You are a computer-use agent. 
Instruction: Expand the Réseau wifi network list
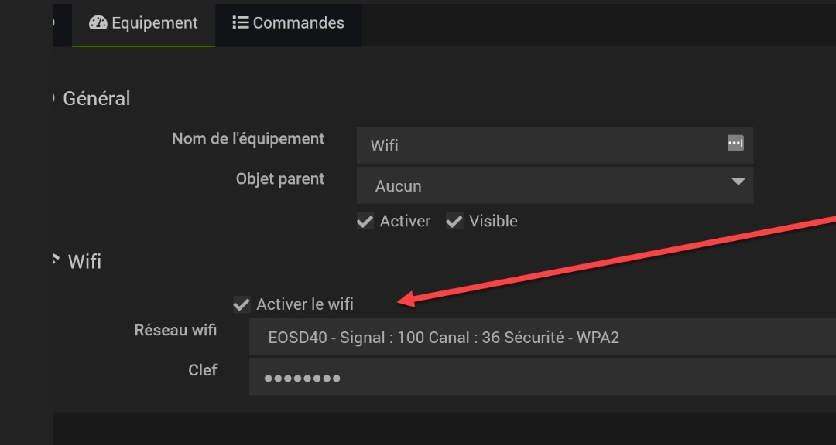point(542,338)
